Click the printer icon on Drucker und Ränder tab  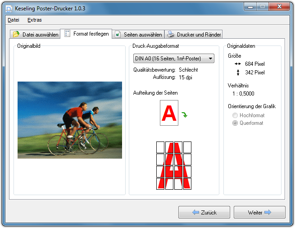click(171, 34)
